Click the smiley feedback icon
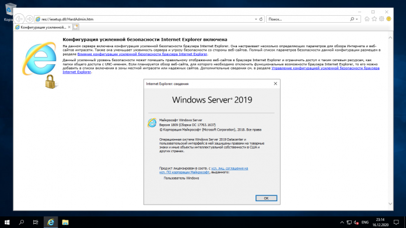This screenshot has width=406, height=228. click(x=388, y=19)
